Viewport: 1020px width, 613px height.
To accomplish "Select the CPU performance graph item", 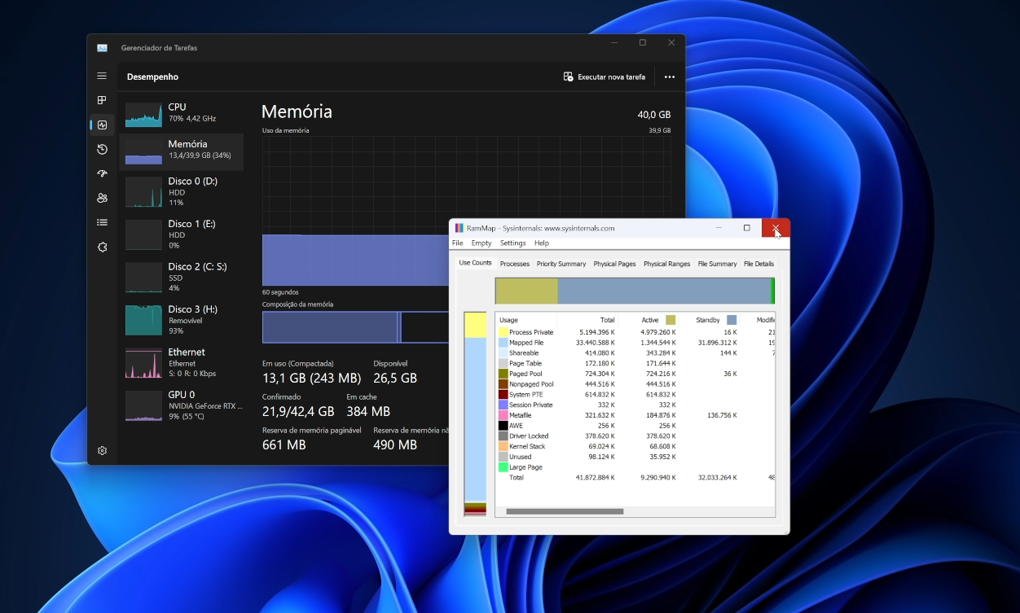I will (x=181, y=113).
